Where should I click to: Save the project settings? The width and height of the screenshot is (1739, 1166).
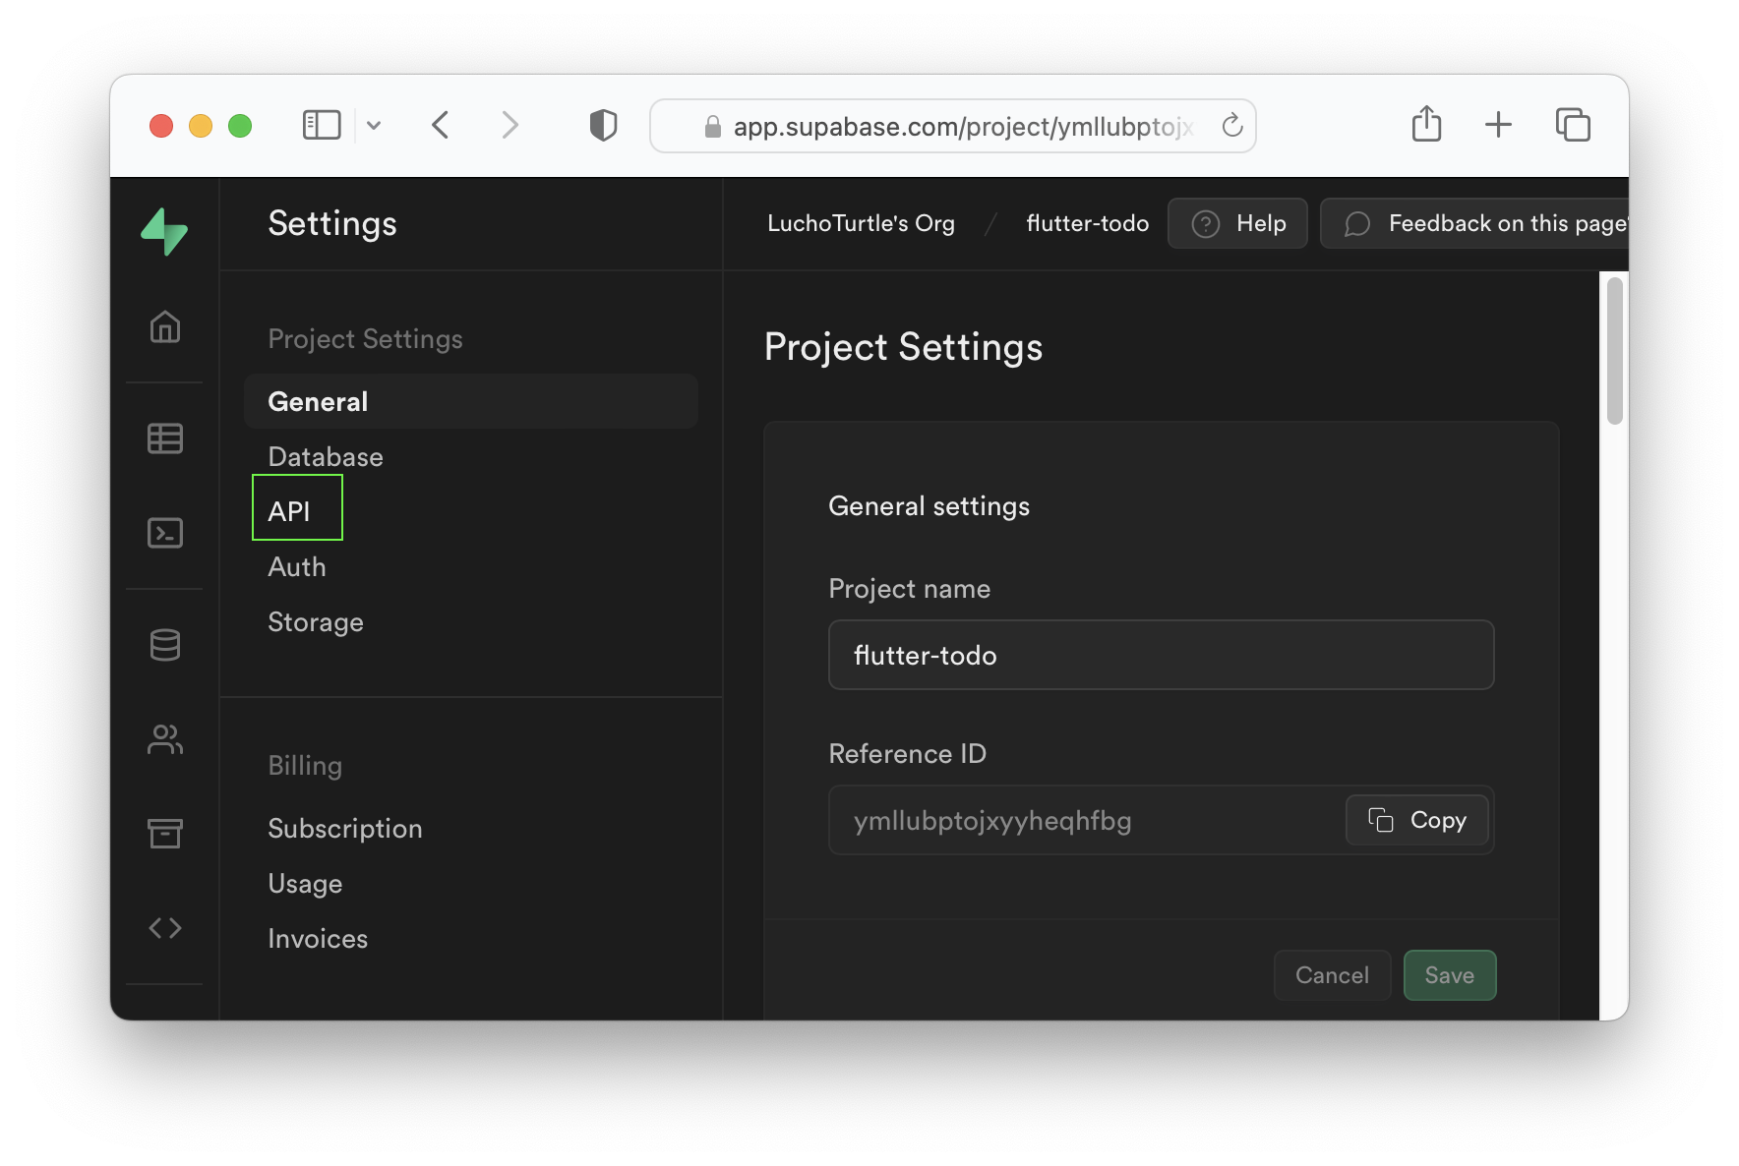1449,975
